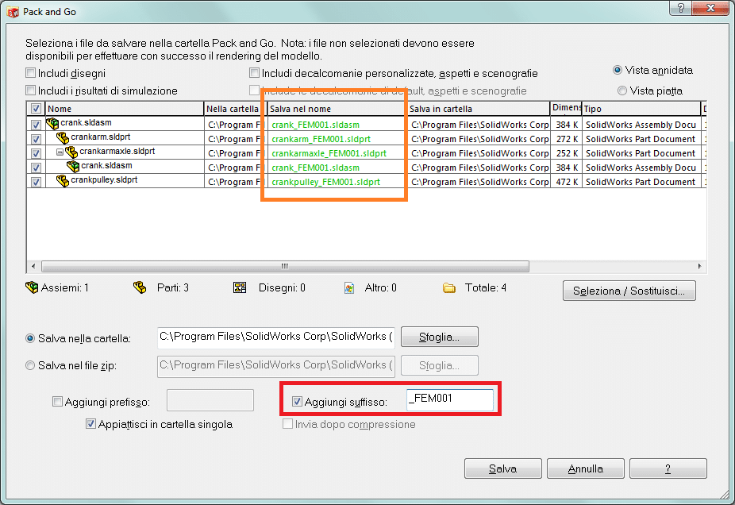Click the crankarm.sldprt part icon
The image size is (735, 505).
(x=63, y=138)
